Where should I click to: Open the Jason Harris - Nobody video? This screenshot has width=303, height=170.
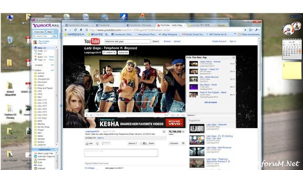point(210,61)
